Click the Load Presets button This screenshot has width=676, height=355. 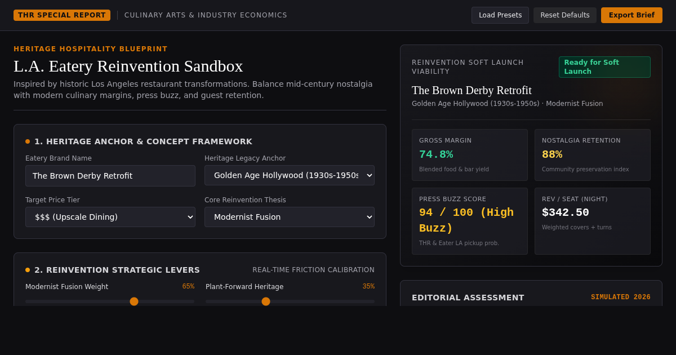(500, 15)
